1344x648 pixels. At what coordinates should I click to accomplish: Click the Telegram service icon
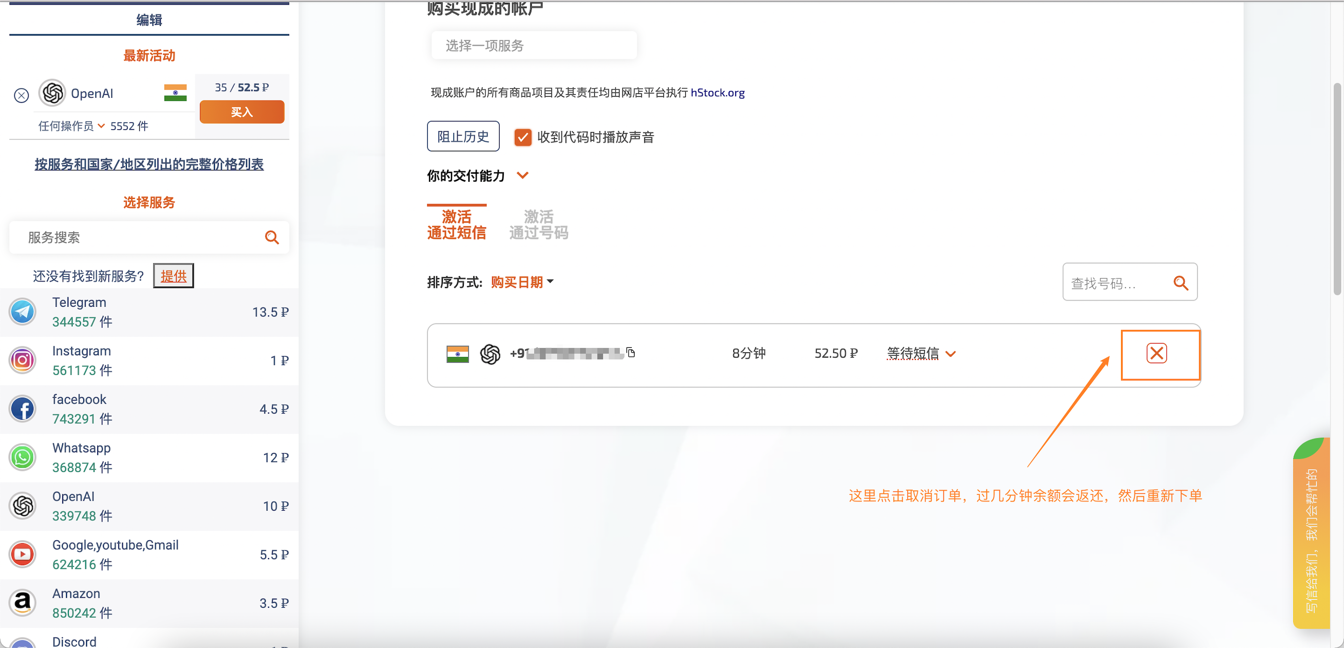coord(22,312)
